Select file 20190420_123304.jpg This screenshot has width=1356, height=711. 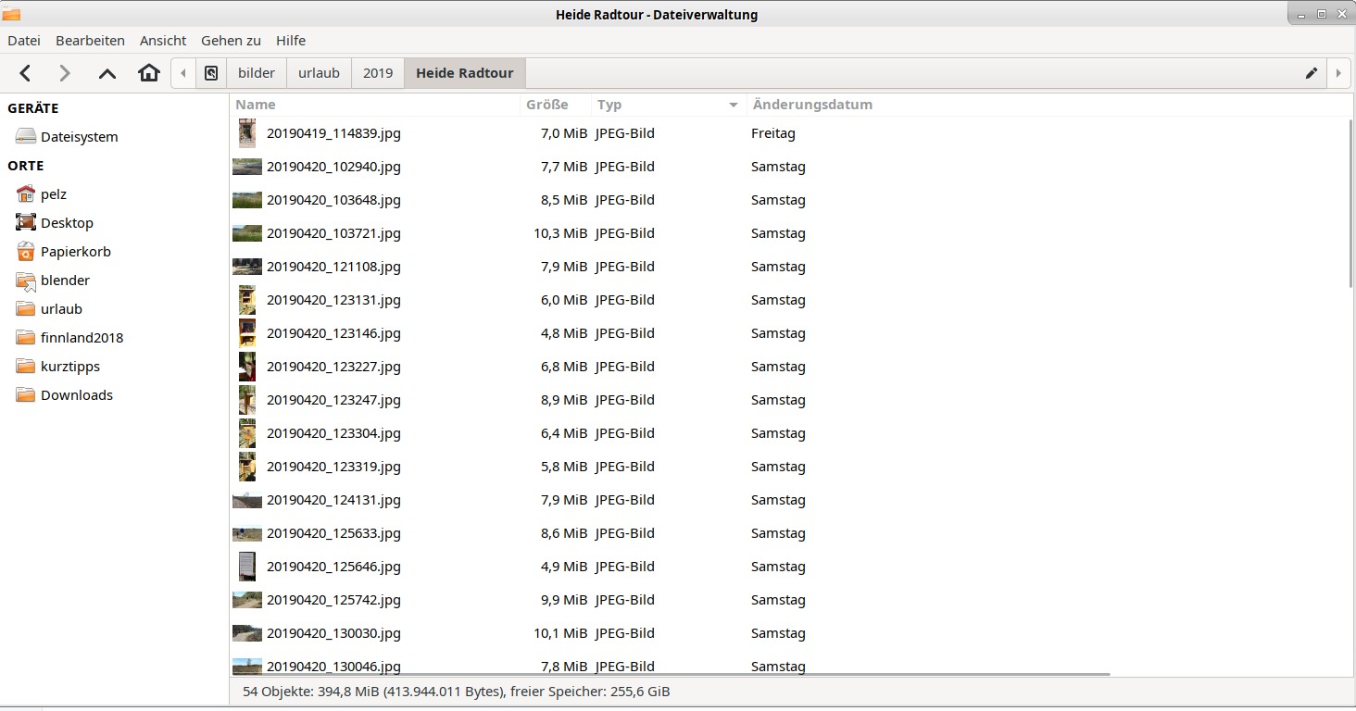tap(333, 433)
